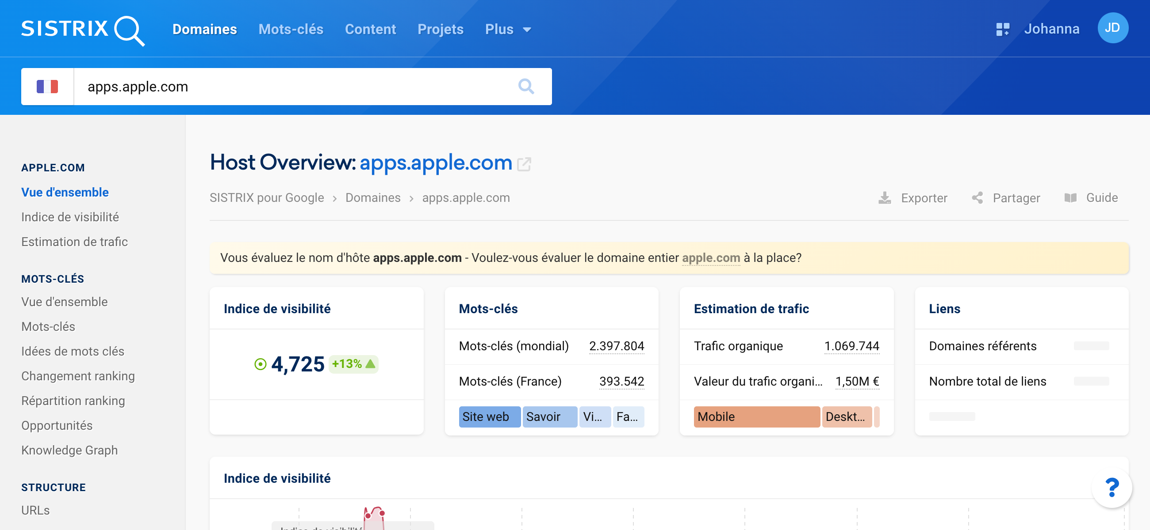Open the Estimation de trafic card title
This screenshot has height=530, width=1150.
[x=751, y=309]
